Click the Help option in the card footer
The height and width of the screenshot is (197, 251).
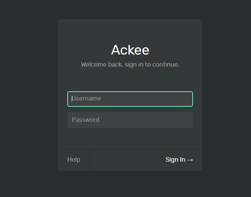click(x=74, y=160)
